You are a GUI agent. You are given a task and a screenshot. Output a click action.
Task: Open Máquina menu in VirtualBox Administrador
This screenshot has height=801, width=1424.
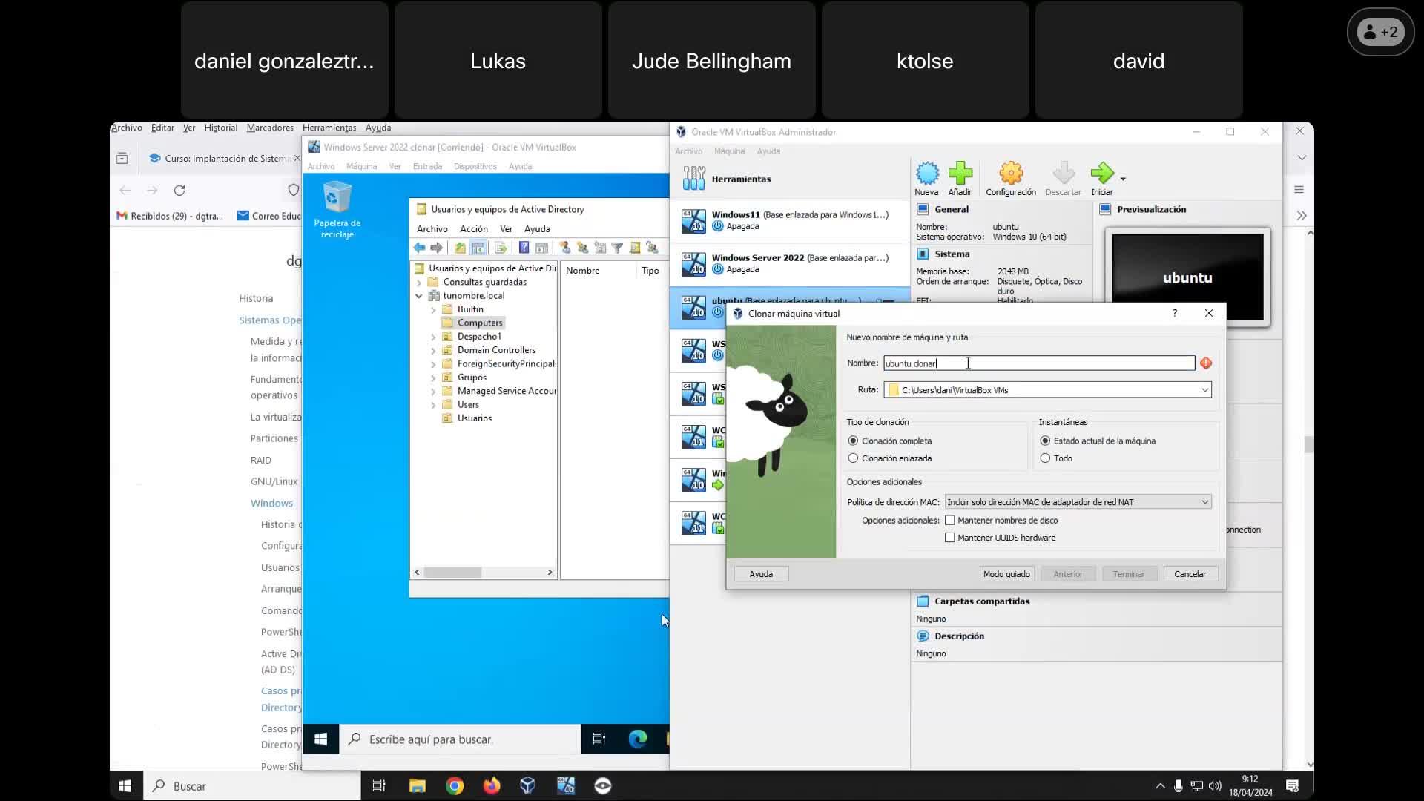pos(729,151)
